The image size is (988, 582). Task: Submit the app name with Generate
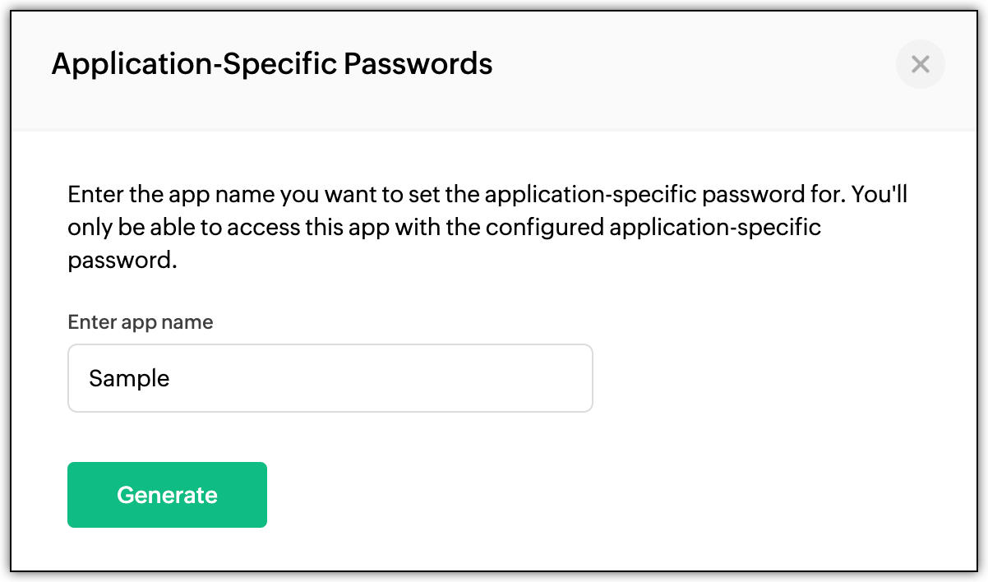(x=167, y=495)
